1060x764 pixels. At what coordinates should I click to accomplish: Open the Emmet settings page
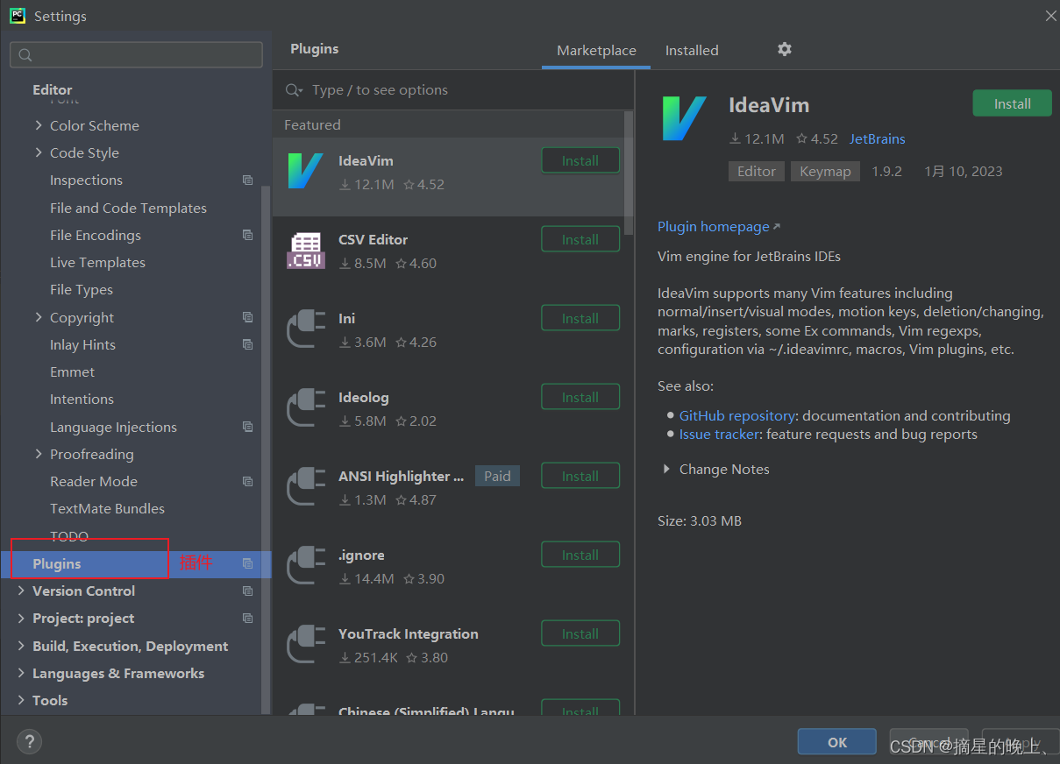point(72,371)
